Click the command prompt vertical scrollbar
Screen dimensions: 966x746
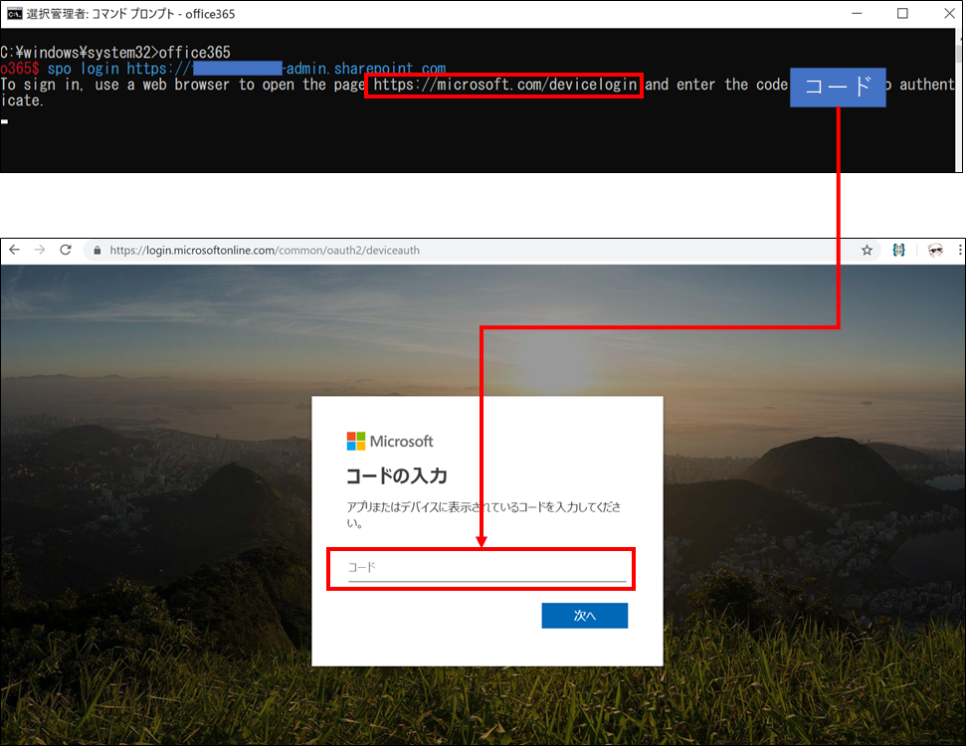[958, 100]
